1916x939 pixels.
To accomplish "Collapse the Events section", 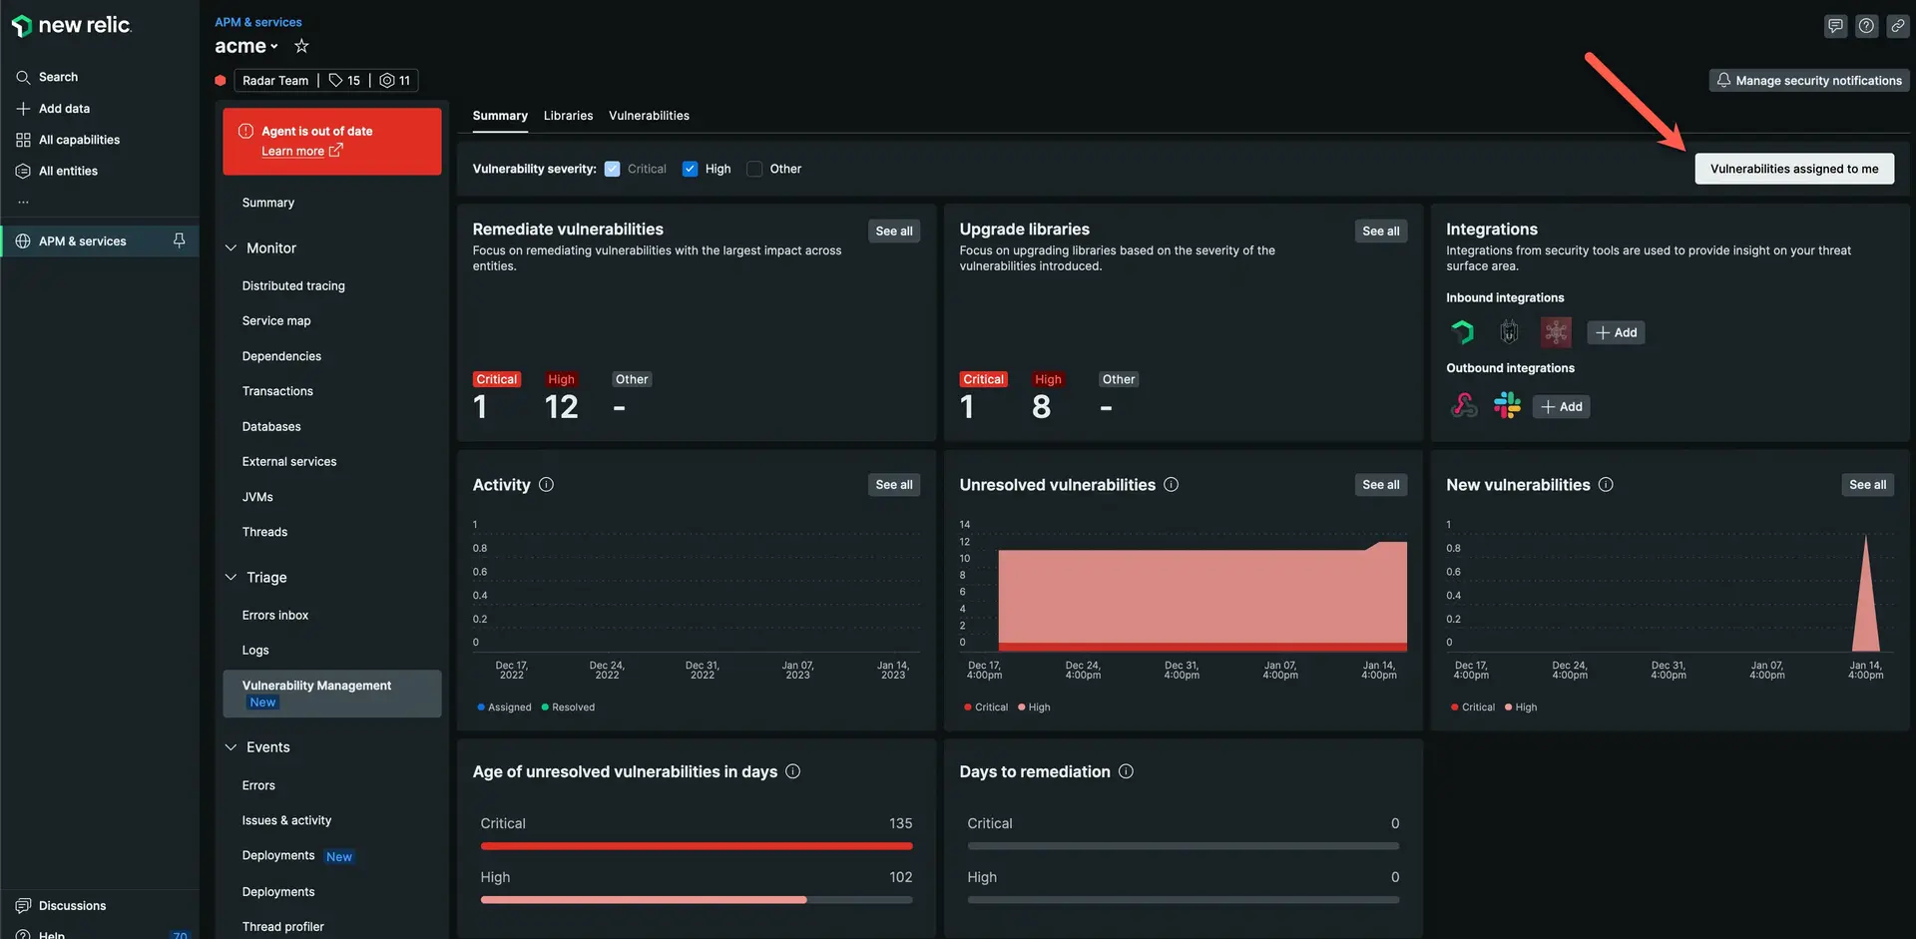I will click(x=231, y=746).
